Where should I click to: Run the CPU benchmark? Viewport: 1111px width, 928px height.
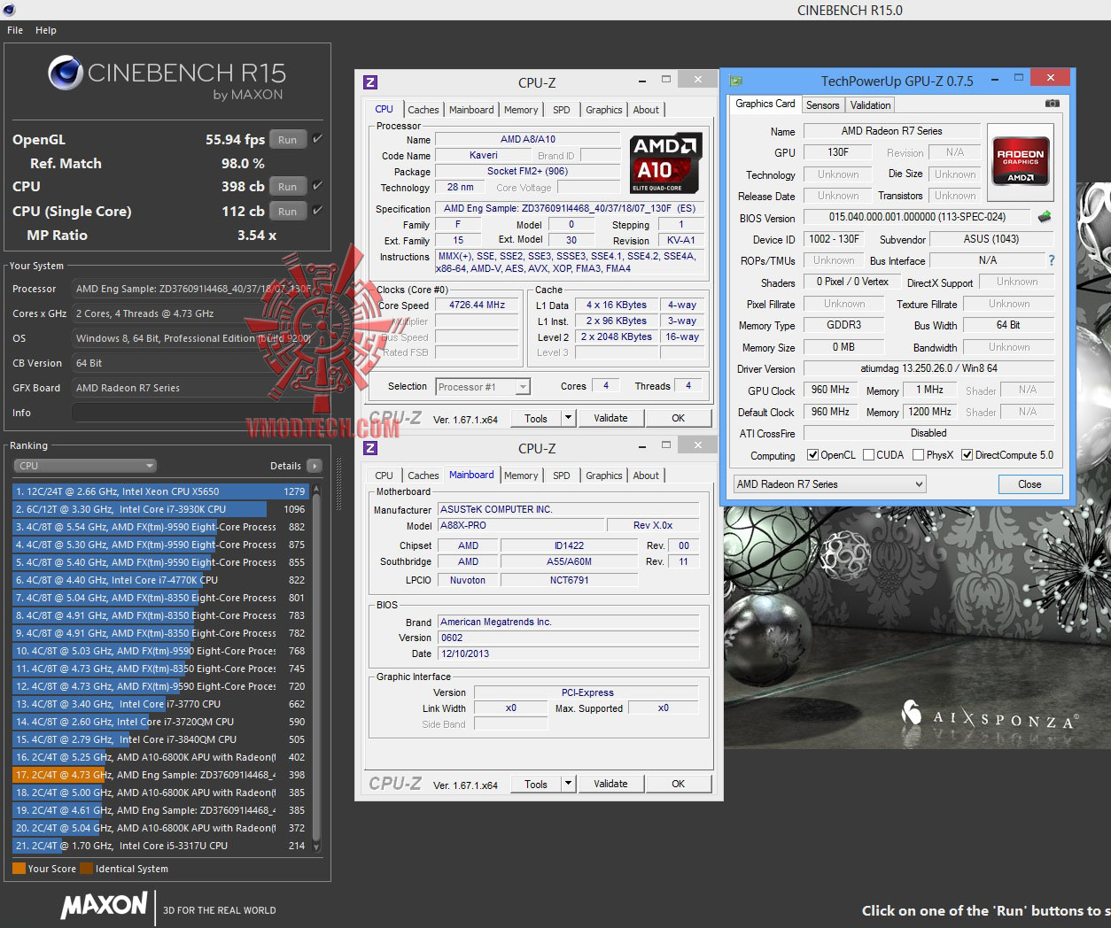[x=288, y=186]
